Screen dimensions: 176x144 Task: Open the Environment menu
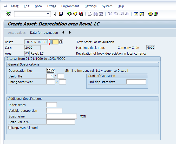tap(70, 6)
